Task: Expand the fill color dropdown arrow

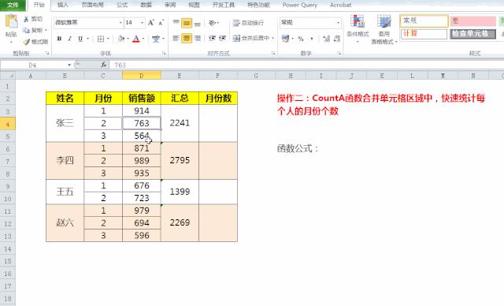Action: coord(128,39)
